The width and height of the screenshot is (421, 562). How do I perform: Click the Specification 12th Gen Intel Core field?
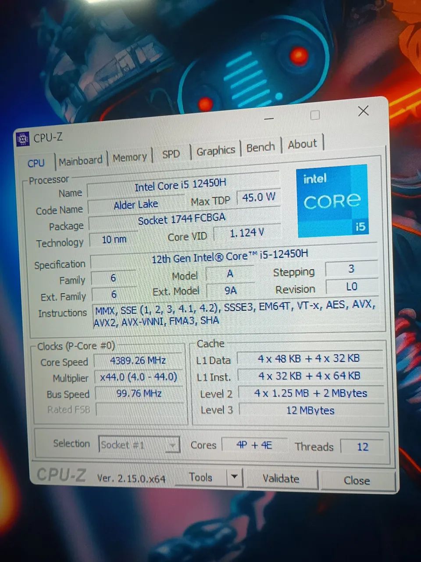click(x=234, y=256)
